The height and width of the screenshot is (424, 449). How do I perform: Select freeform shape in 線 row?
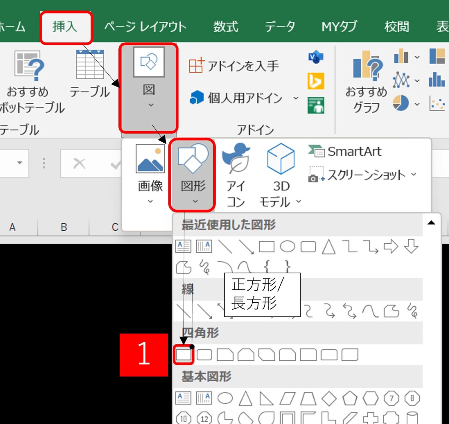(x=391, y=311)
